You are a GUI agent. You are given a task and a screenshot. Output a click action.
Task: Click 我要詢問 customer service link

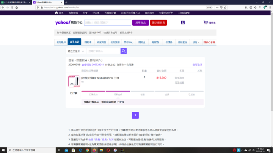179,78
